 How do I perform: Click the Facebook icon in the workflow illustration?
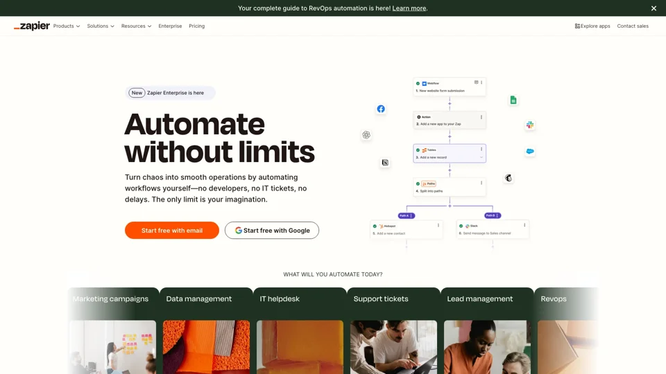(381, 109)
